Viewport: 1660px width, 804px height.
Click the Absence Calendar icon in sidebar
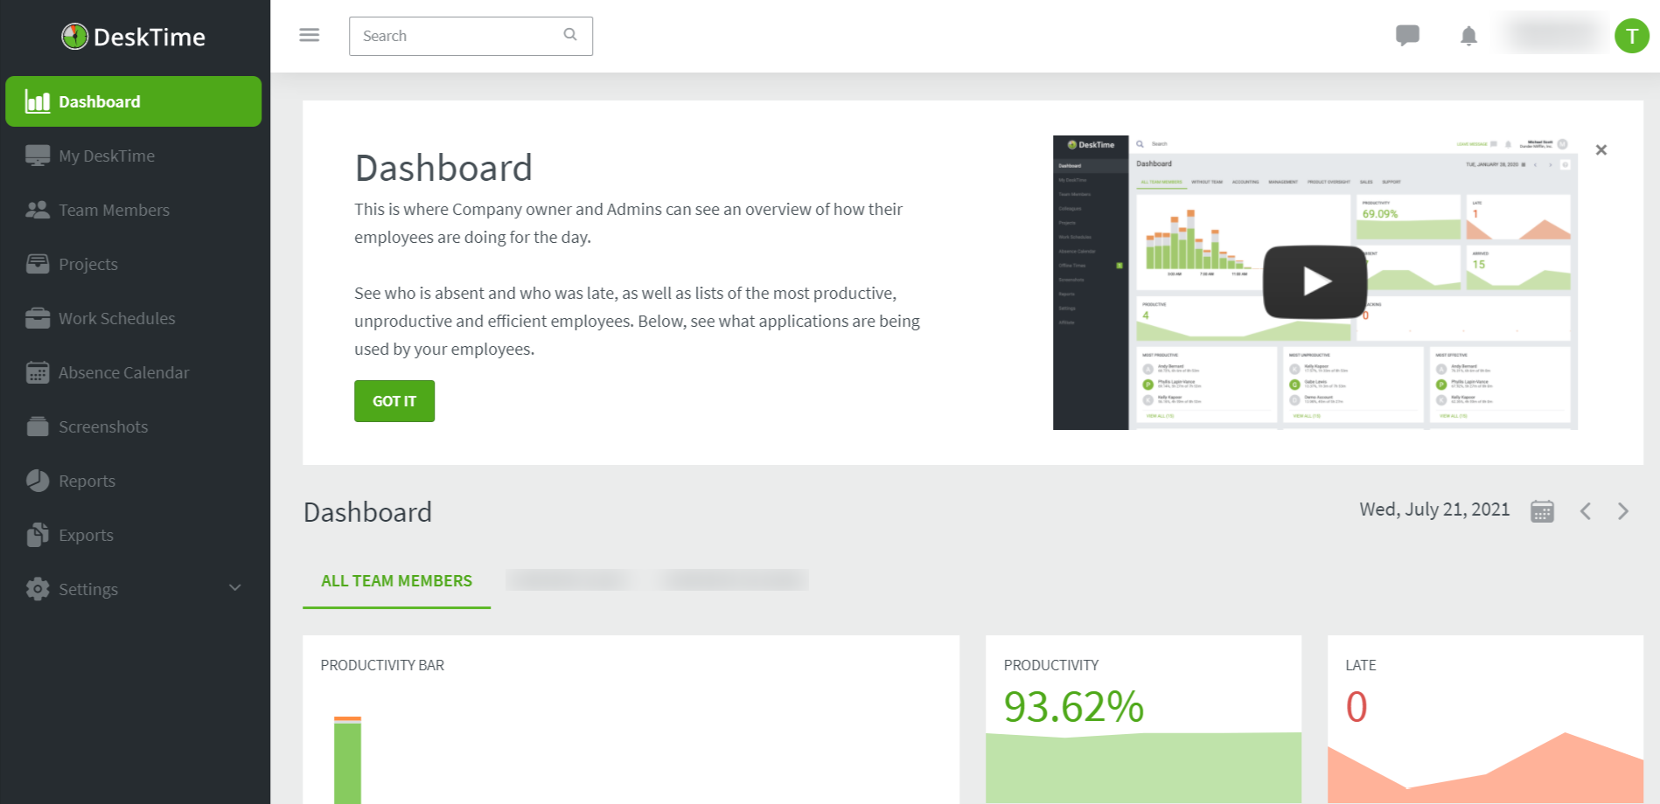38,372
